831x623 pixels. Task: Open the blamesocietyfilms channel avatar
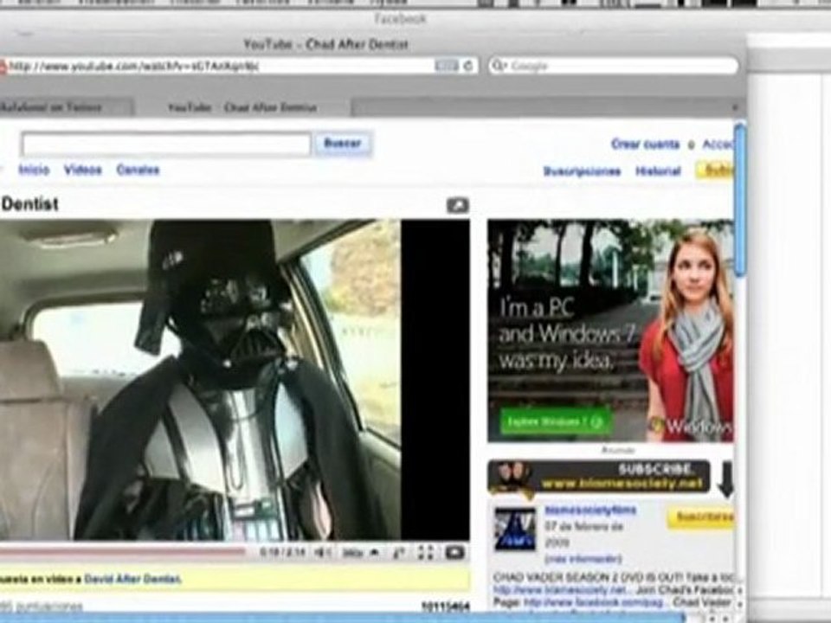[515, 530]
